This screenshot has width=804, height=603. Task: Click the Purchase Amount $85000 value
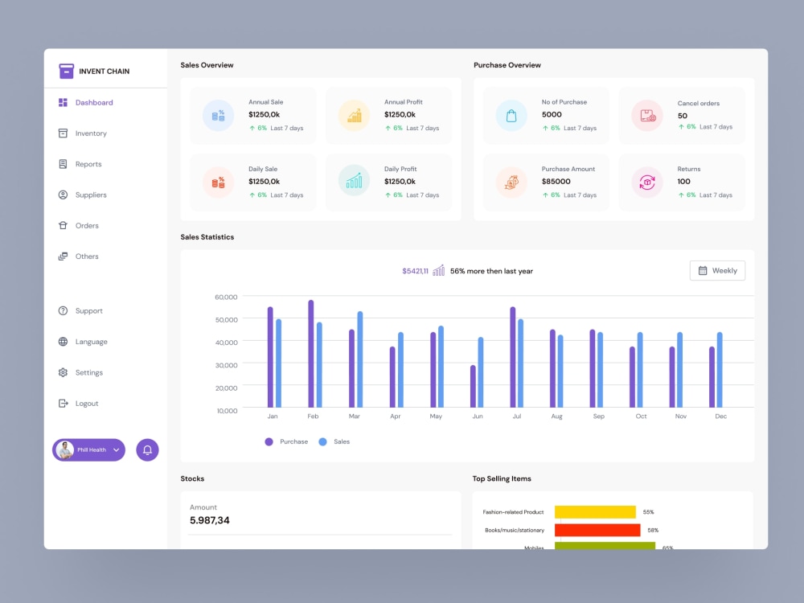[556, 182]
